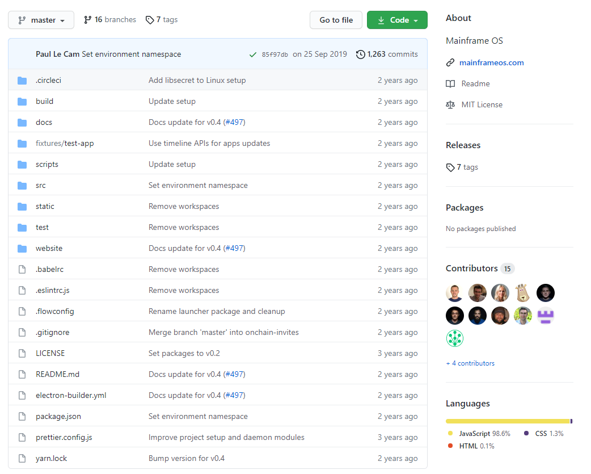Click the Go to file button

click(x=336, y=20)
